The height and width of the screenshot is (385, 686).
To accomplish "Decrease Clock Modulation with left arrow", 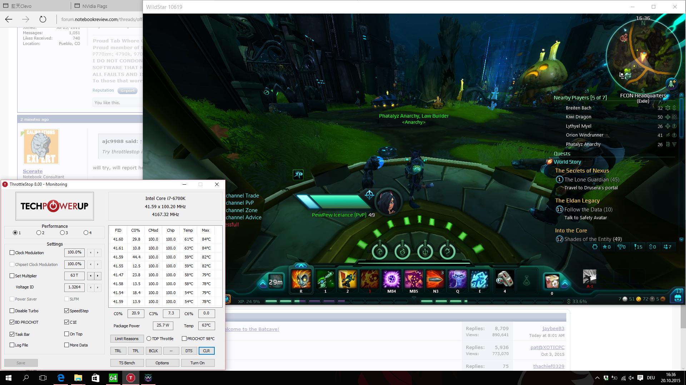I will tap(91, 252).
